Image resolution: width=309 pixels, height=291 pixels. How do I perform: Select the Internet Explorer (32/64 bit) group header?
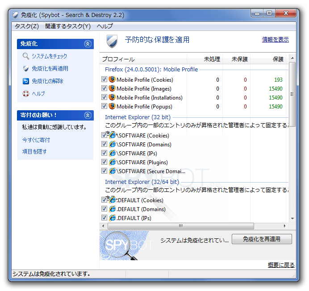click(x=142, y=182)
